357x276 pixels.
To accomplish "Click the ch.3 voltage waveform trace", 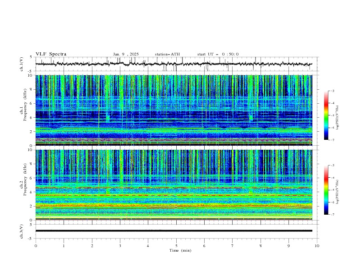I will [174, 231].
